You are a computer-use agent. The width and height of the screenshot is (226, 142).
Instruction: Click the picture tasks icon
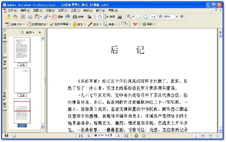90,17
